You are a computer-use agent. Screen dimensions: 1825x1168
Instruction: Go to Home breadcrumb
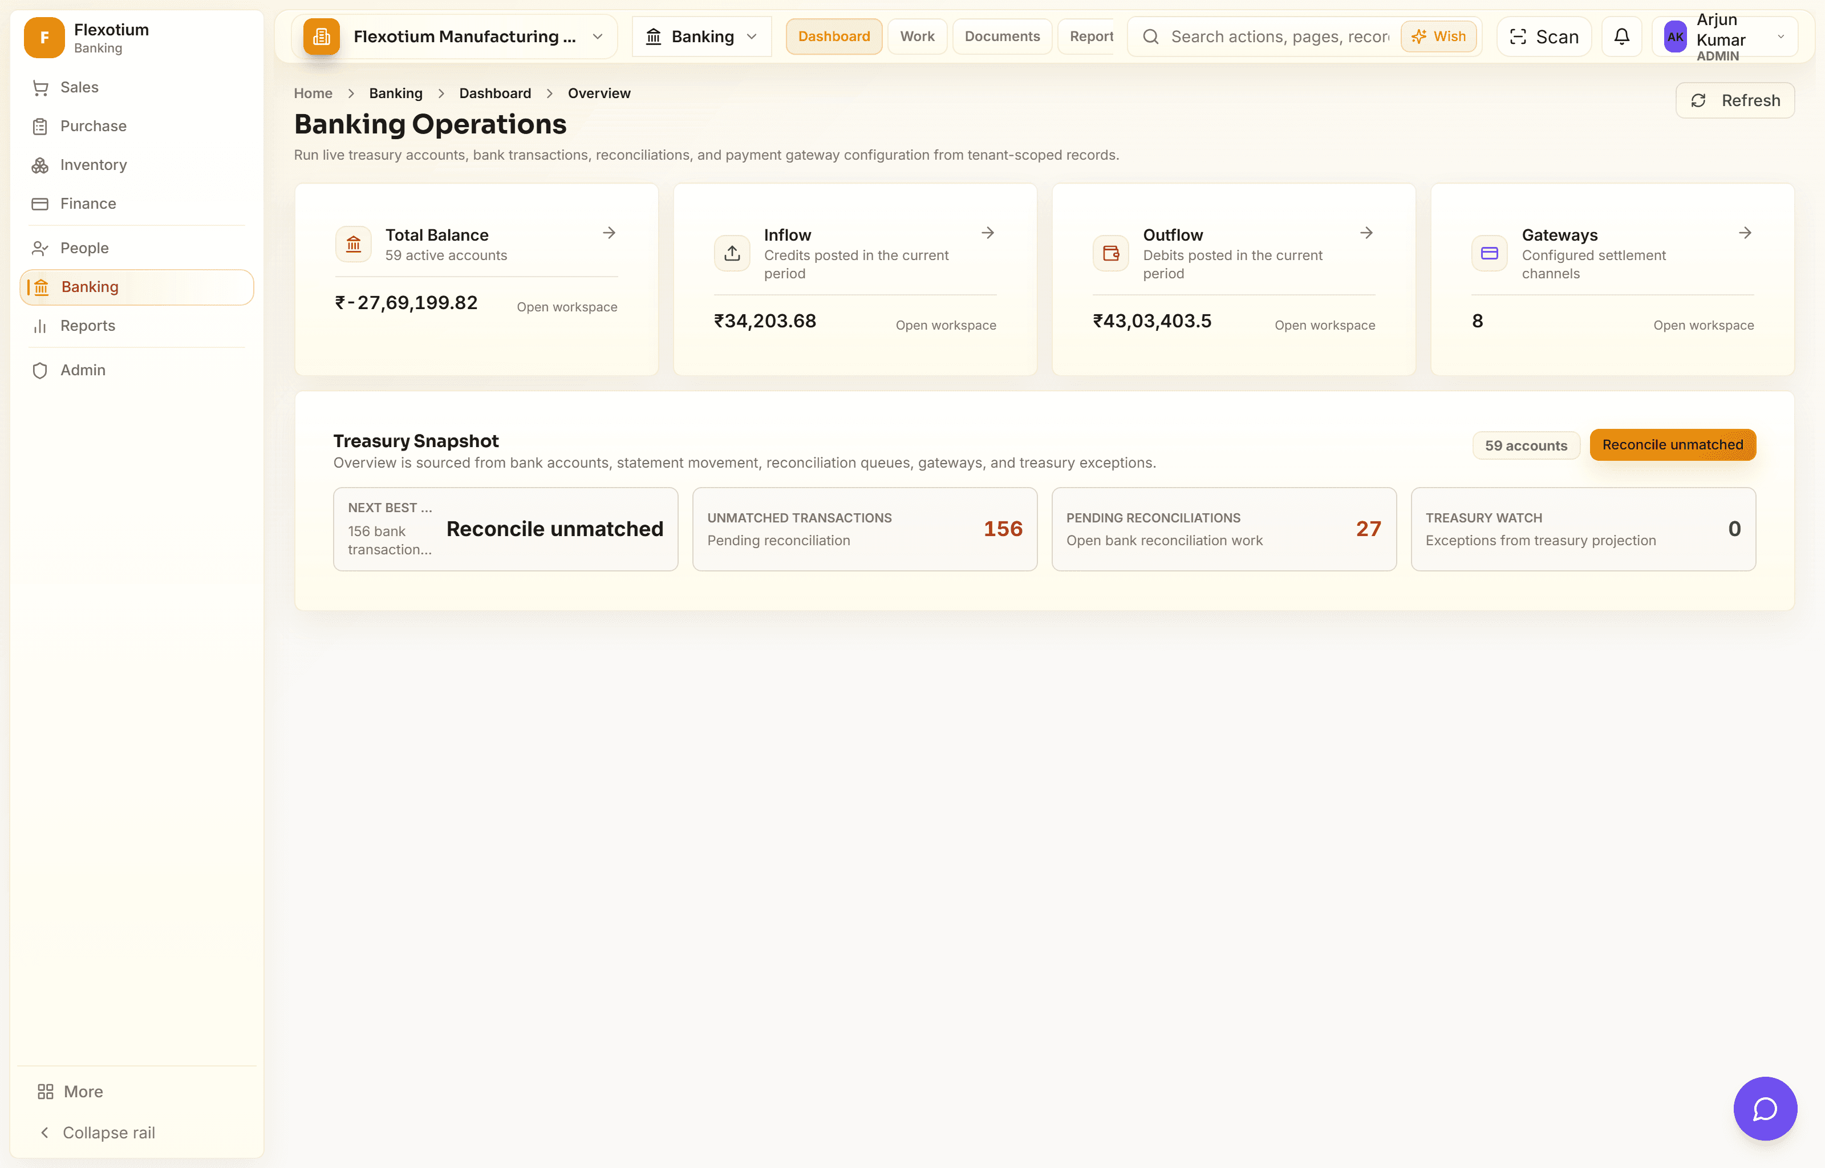point(313,94)
